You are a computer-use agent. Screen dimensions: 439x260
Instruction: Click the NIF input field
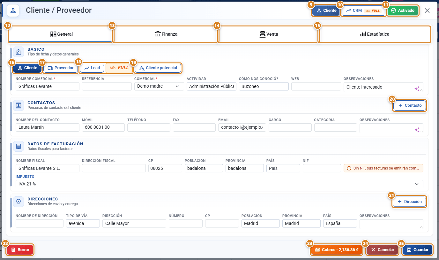322,168
